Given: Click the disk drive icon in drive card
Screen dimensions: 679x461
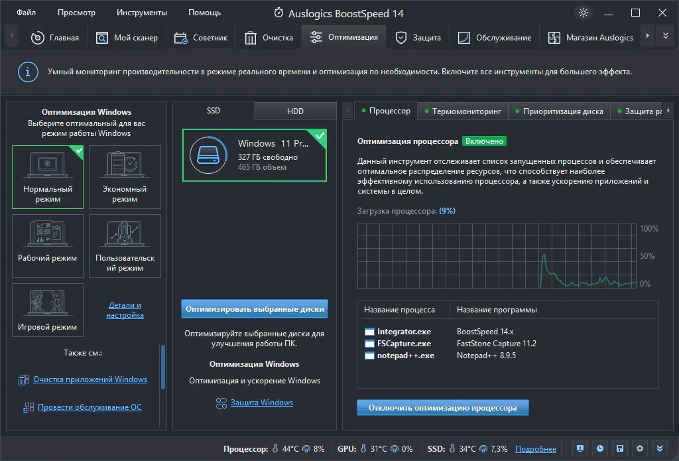Looking at the screenshot, I should [x=208, y=155].
